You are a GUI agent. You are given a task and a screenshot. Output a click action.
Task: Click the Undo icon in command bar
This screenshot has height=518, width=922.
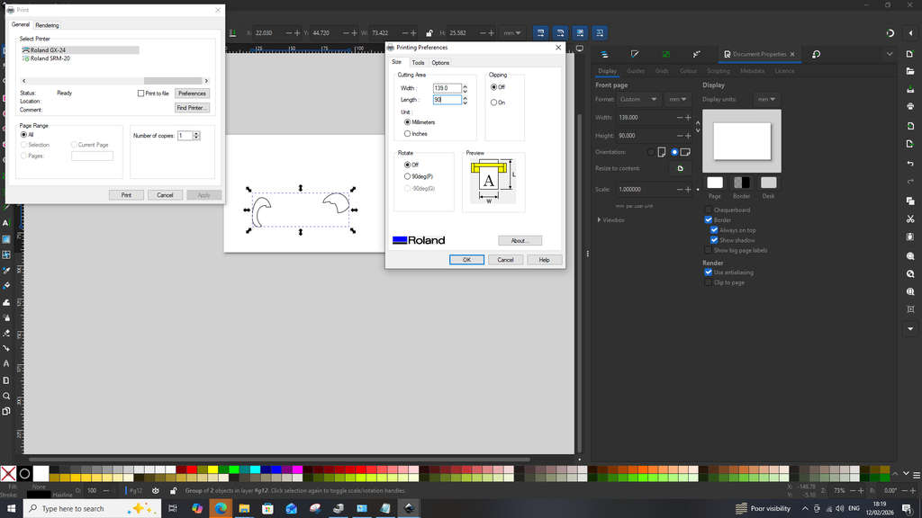910,164
